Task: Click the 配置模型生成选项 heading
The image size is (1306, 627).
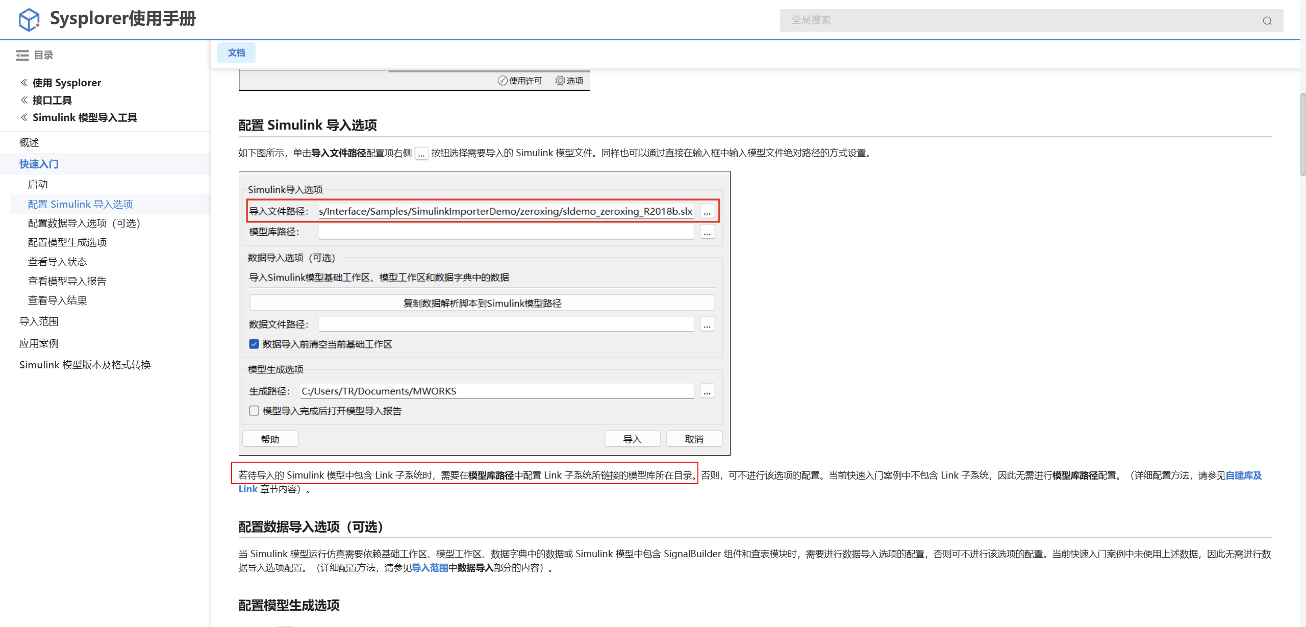Action: 289,605
